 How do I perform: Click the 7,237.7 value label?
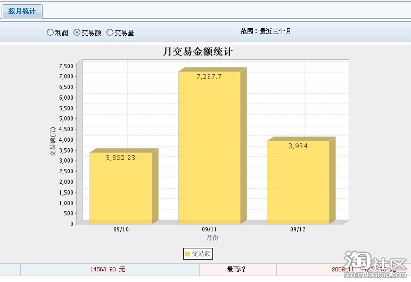[209, 77]
